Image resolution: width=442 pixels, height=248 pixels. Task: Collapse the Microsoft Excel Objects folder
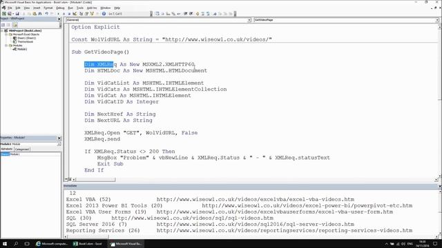[6, 34]
